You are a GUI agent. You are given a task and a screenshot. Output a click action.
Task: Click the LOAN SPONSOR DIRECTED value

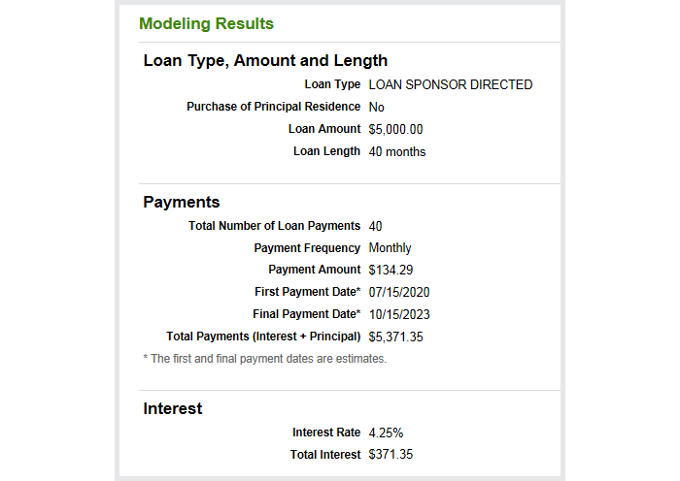pyautogui.click(x=451, y=84)
